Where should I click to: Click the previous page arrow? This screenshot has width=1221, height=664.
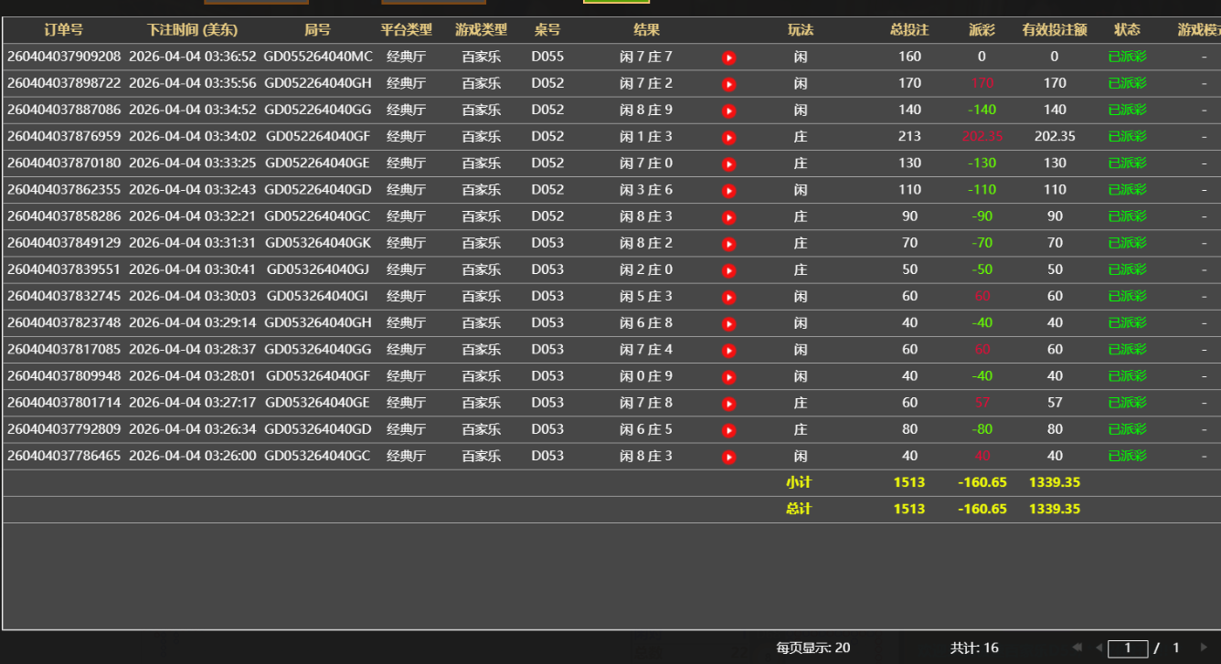pyautogui.click(x=1100, y=648)
